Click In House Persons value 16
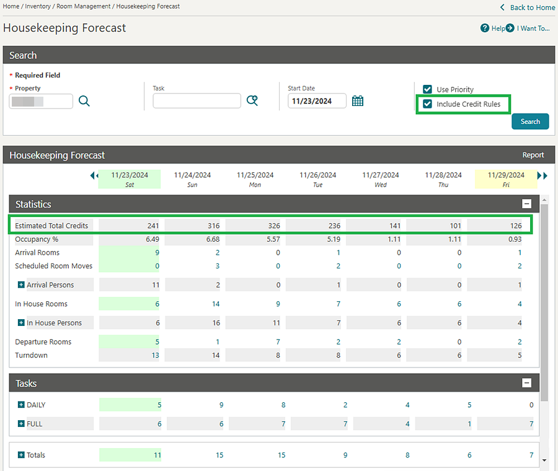 216,323
